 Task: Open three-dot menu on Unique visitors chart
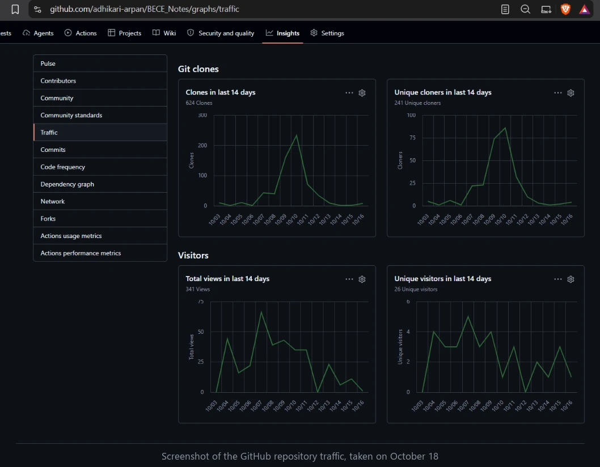558,279
